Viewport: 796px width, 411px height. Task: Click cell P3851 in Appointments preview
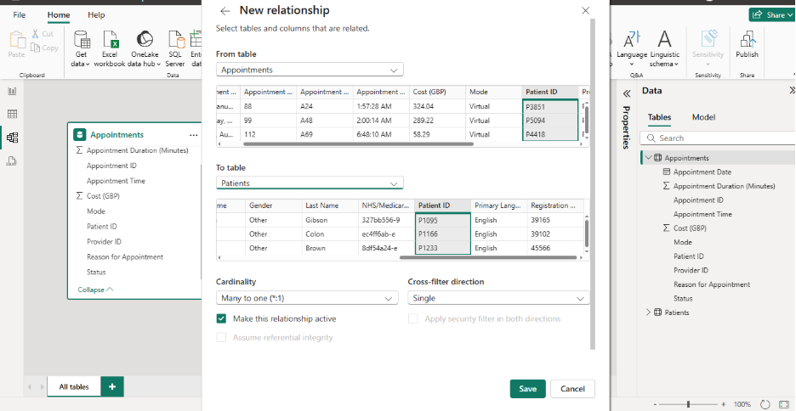tap(549, 106)
